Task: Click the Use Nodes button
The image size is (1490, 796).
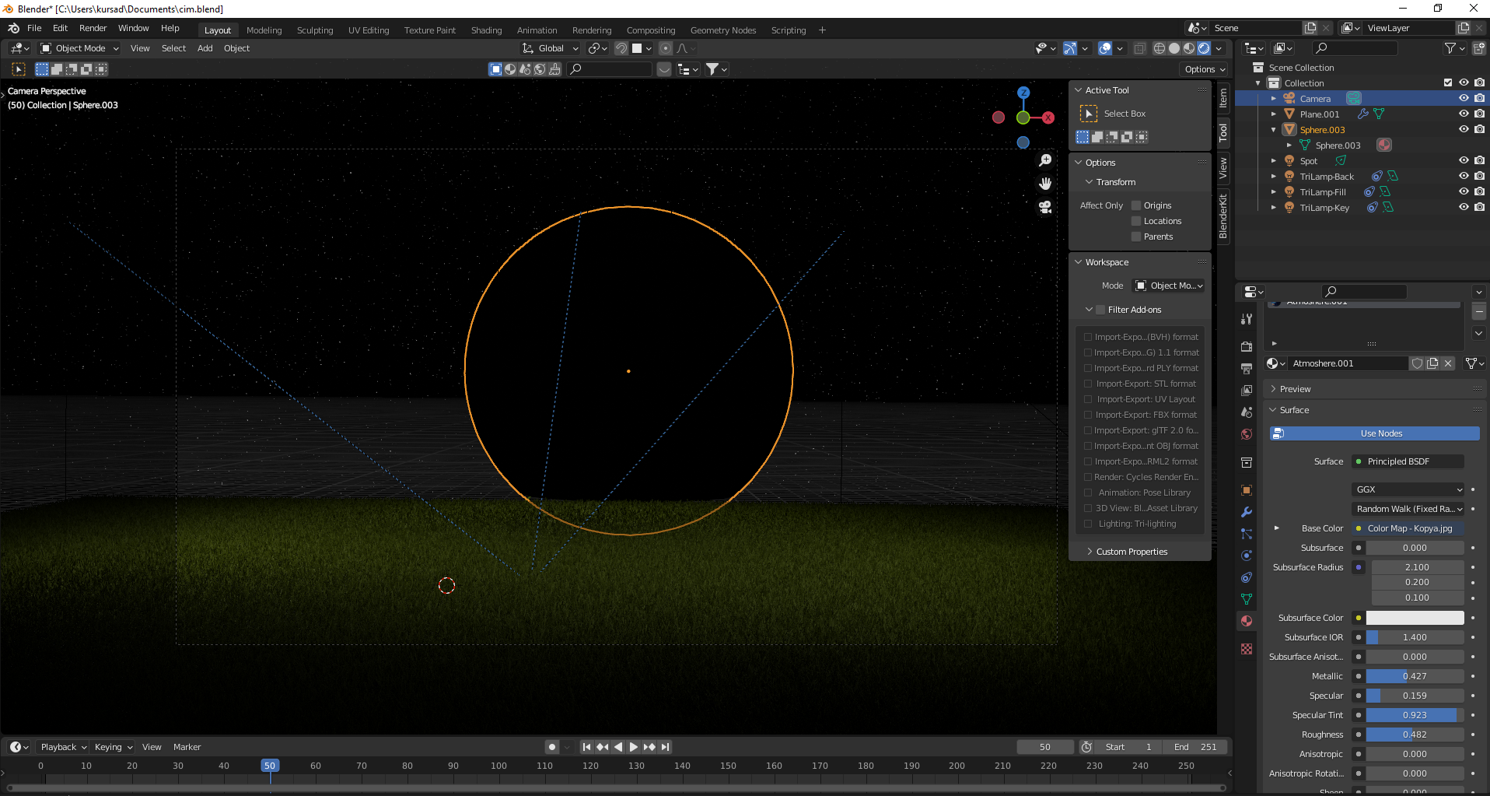Action: (x=1380, y=433)
